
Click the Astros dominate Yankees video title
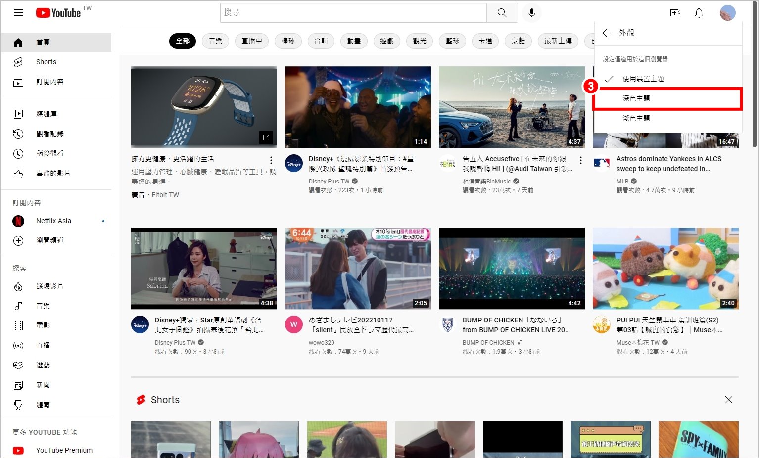(x=669, y=164)
